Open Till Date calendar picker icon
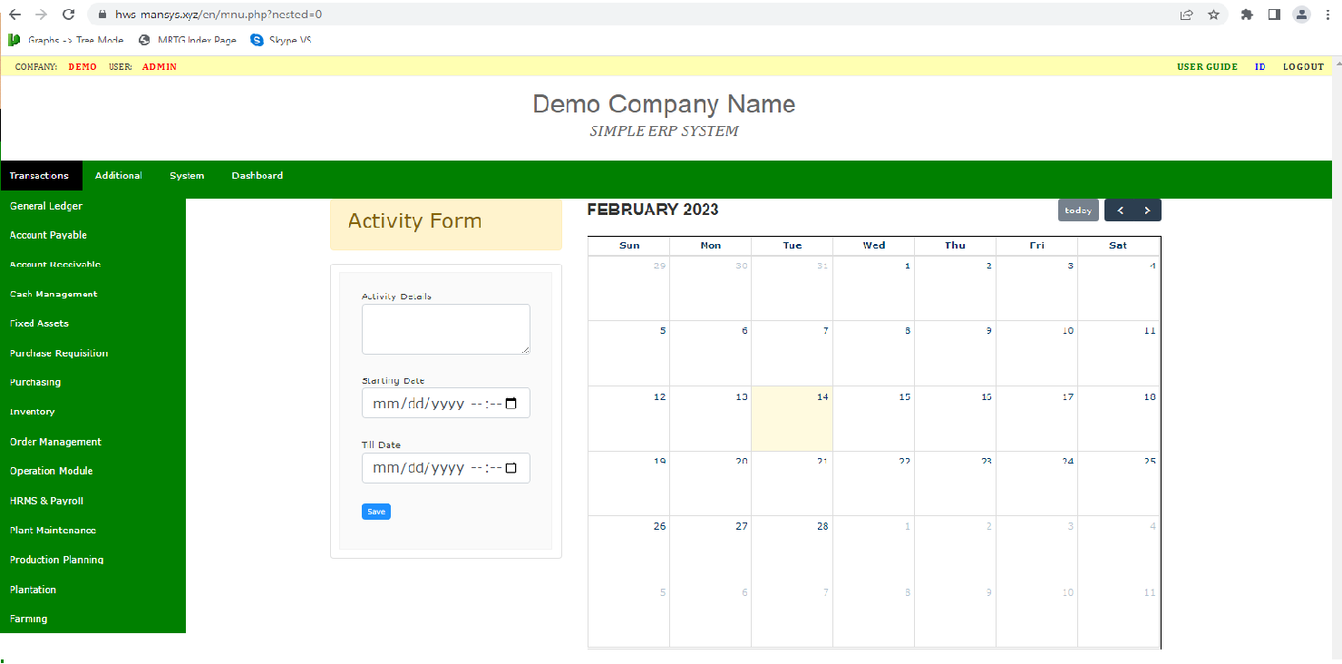 (x=511, y=468)
